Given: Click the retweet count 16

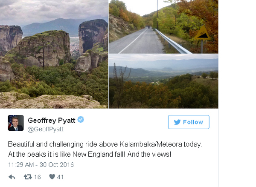Looking at the screenshot, I should click(x=38, y=177).
